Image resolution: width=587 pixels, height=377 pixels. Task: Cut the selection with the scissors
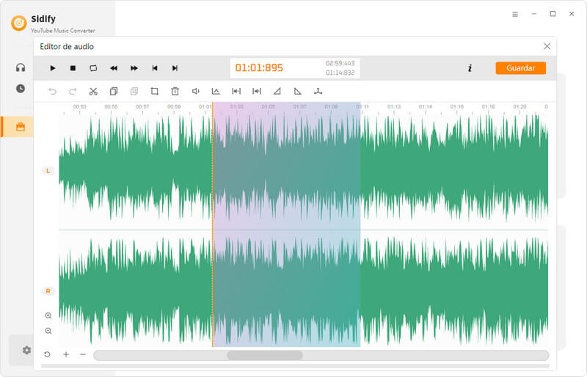coord(93,92)
